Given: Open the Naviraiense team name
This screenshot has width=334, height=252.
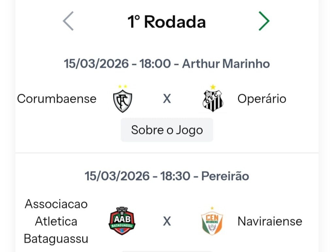Looking at the screenshot, I should click(270, 222).
